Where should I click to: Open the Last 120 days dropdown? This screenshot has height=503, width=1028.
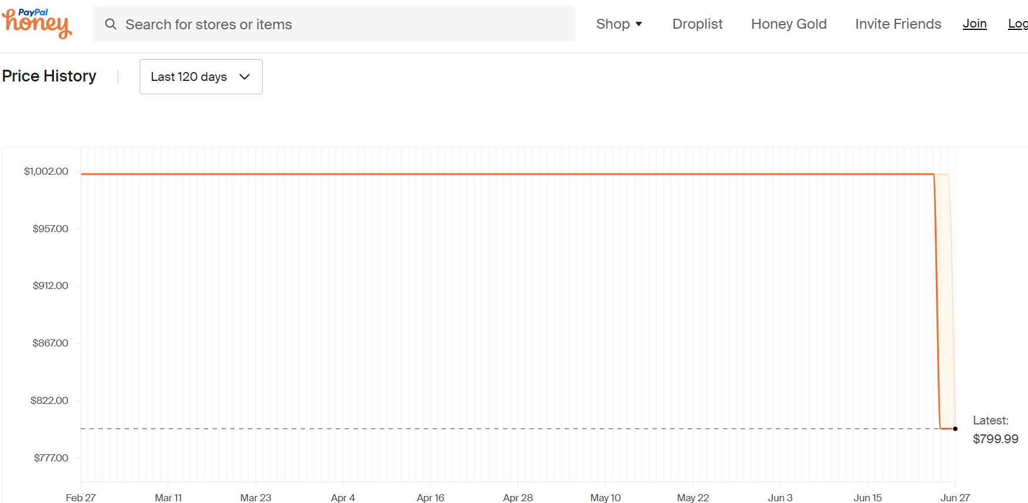pyautogui.click(x=201, y=77)
